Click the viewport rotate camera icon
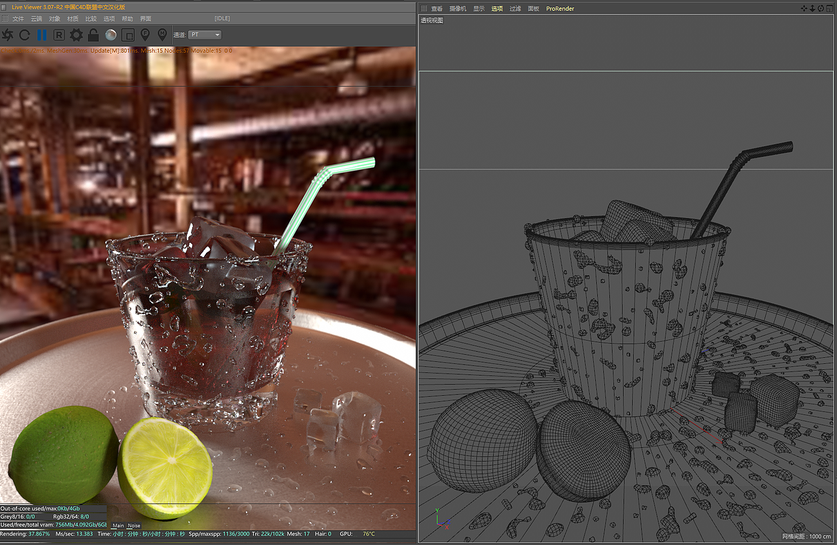 (820, 9)
